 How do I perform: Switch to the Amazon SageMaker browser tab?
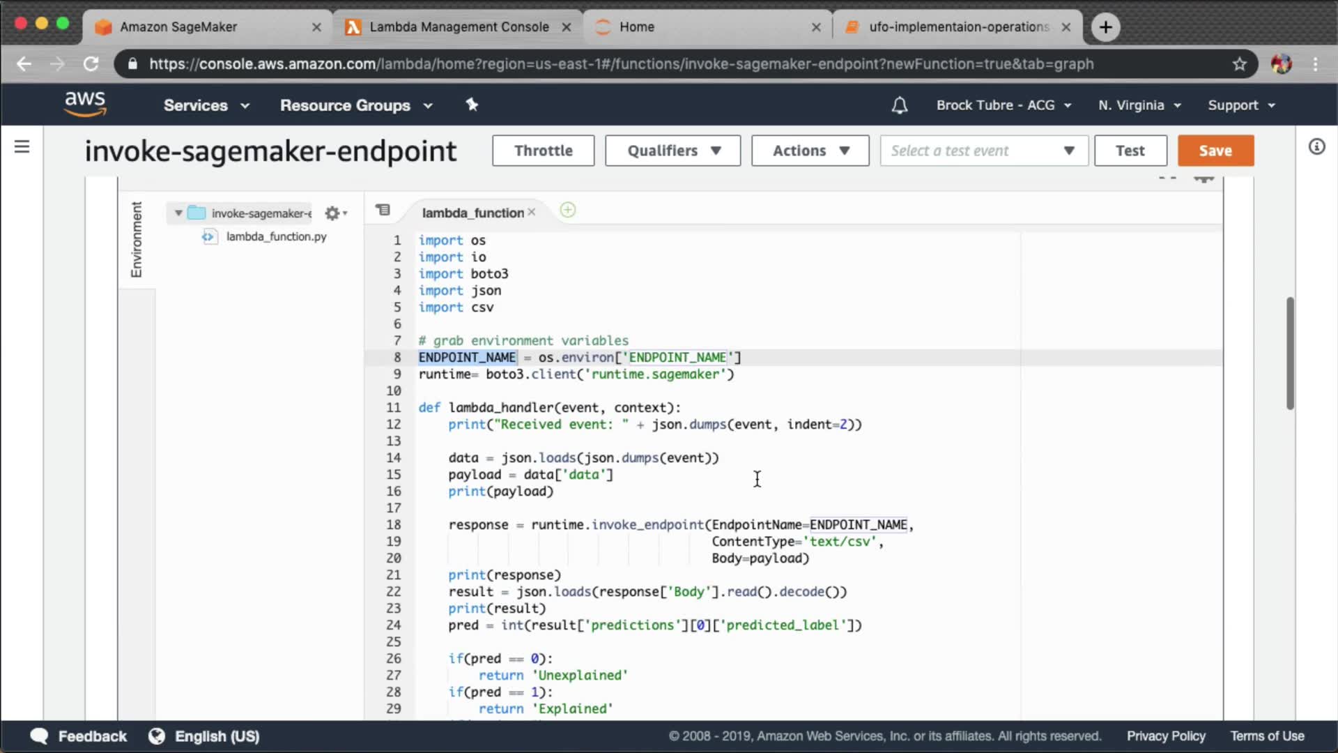178,26
